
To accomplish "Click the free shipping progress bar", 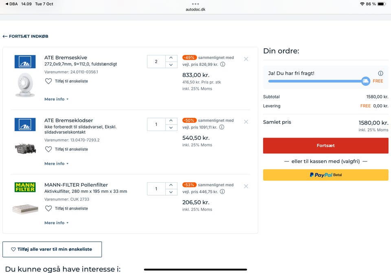I will (315, 81).
